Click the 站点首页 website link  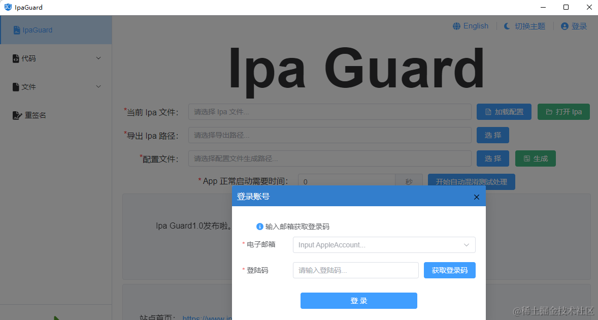point(207,317)
